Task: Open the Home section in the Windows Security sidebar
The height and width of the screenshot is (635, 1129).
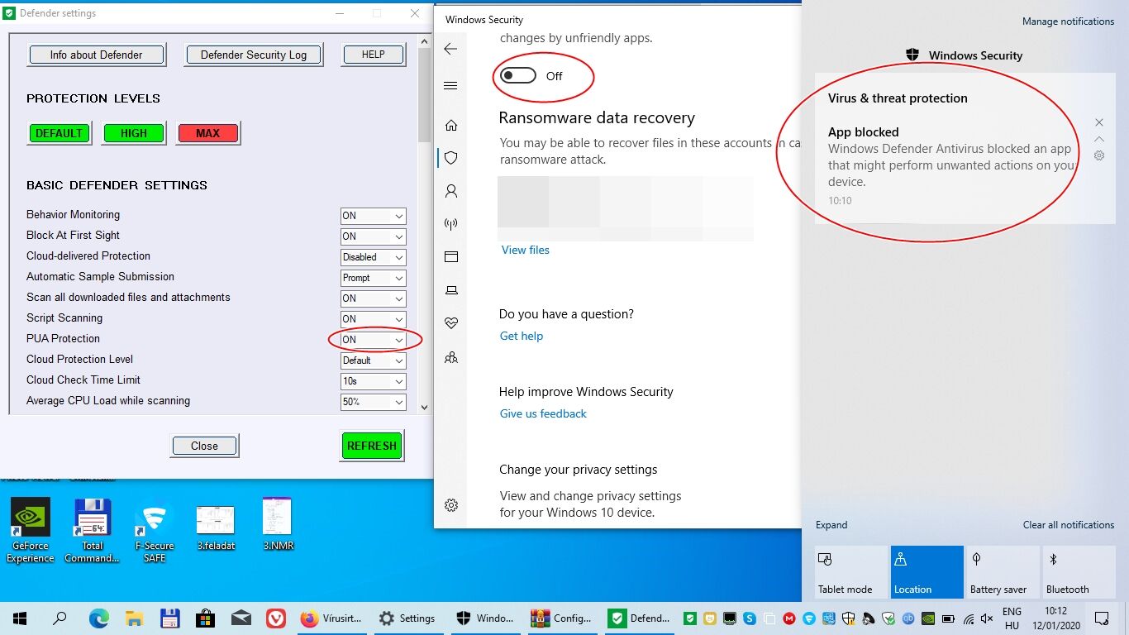Action: (451, 126)
